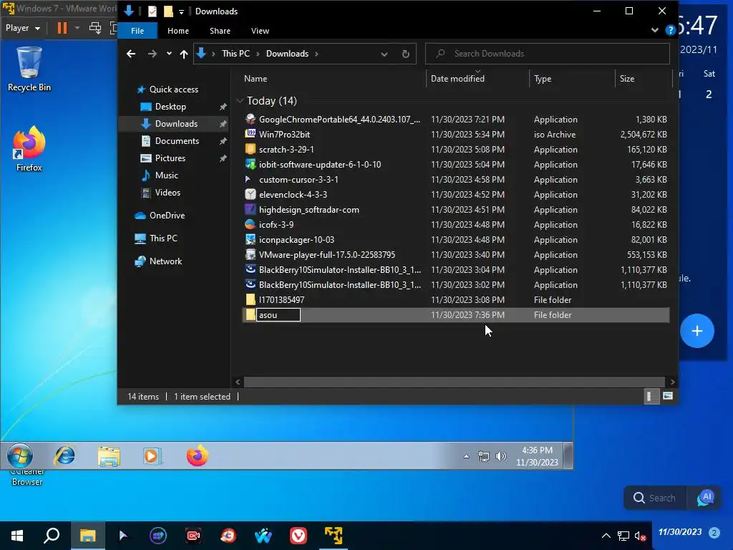Open Windows Media Player from Windows 7 taskbar
Viewport: 733px width, 550px height.
click(x=152, y=455)
